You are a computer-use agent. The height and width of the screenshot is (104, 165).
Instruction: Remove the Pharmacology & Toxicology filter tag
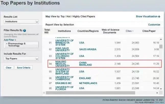[7, 44]
